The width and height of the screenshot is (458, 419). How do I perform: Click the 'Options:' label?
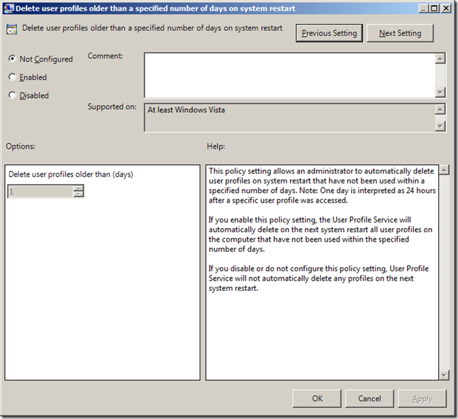21,147
